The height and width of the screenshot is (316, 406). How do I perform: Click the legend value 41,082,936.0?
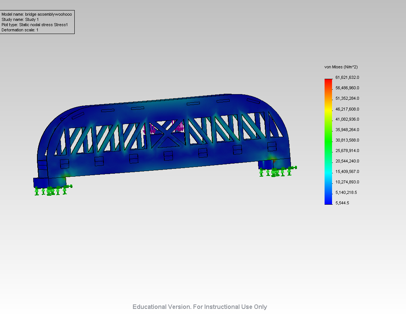(x=347, y=119)
